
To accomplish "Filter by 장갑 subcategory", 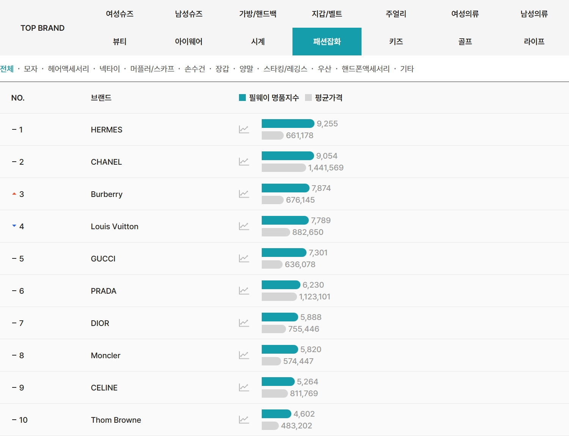I will coord(222,69).
